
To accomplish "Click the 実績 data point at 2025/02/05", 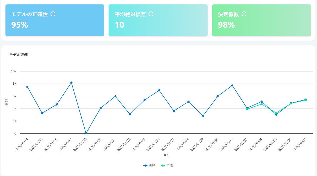I will [x=276, y=115].
